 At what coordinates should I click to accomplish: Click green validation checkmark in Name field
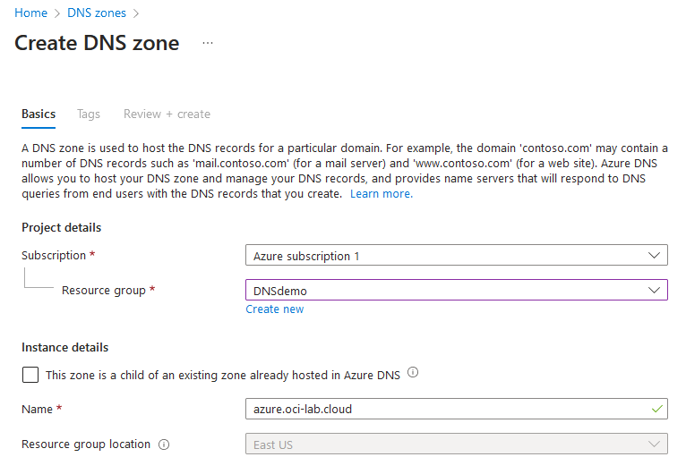658,409
